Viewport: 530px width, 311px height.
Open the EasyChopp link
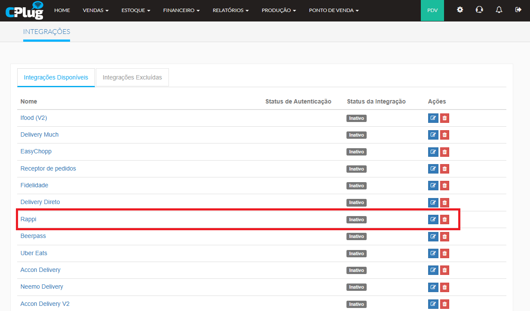pos(36,151)
